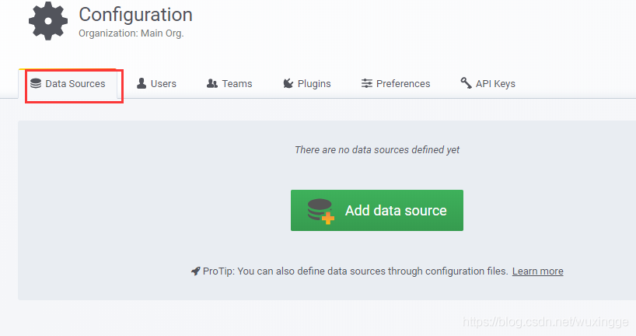636x336 pixels.
Task: Click the person icon beside Users
Action: 142,83
